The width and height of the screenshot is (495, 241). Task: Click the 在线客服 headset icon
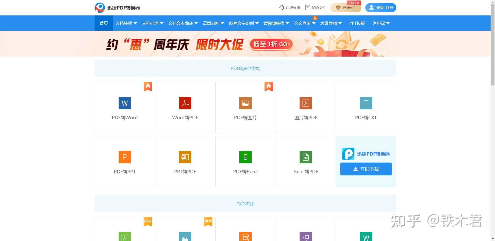point(282,8)
